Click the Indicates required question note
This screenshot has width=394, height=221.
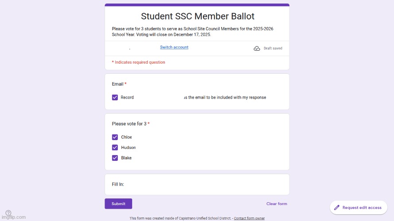[139, 62]
